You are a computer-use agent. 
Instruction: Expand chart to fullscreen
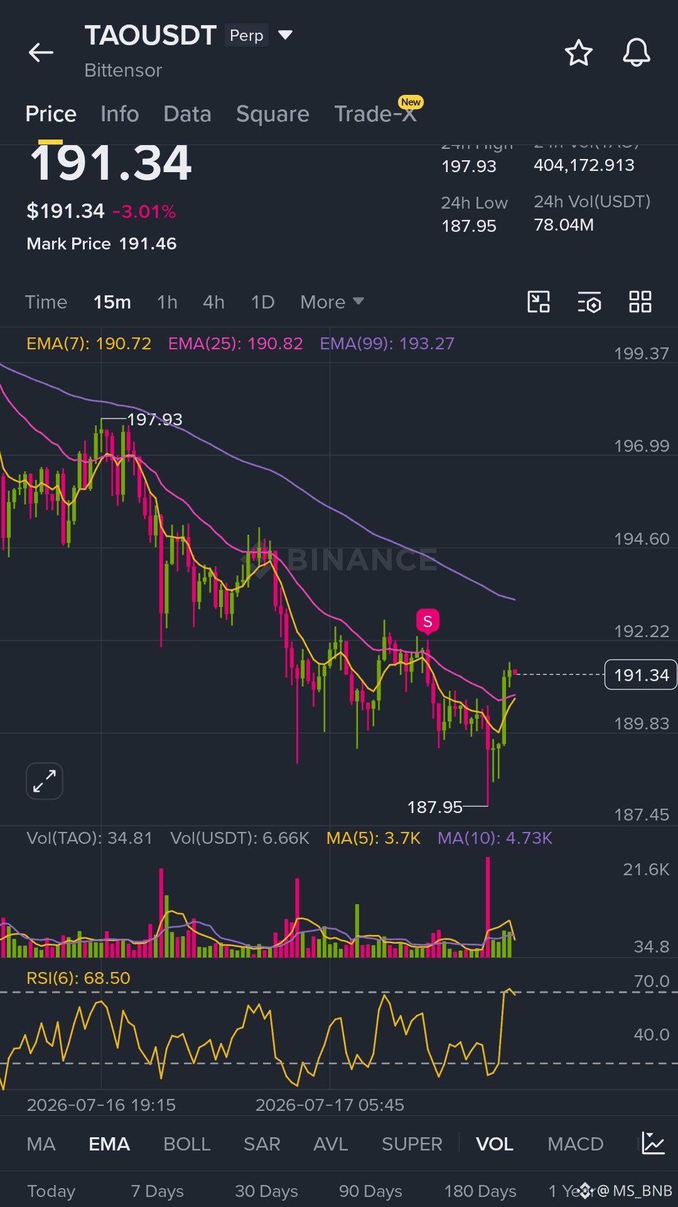(45, 781)
